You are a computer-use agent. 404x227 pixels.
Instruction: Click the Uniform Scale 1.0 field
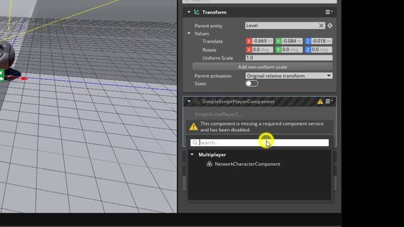[289, 58]
